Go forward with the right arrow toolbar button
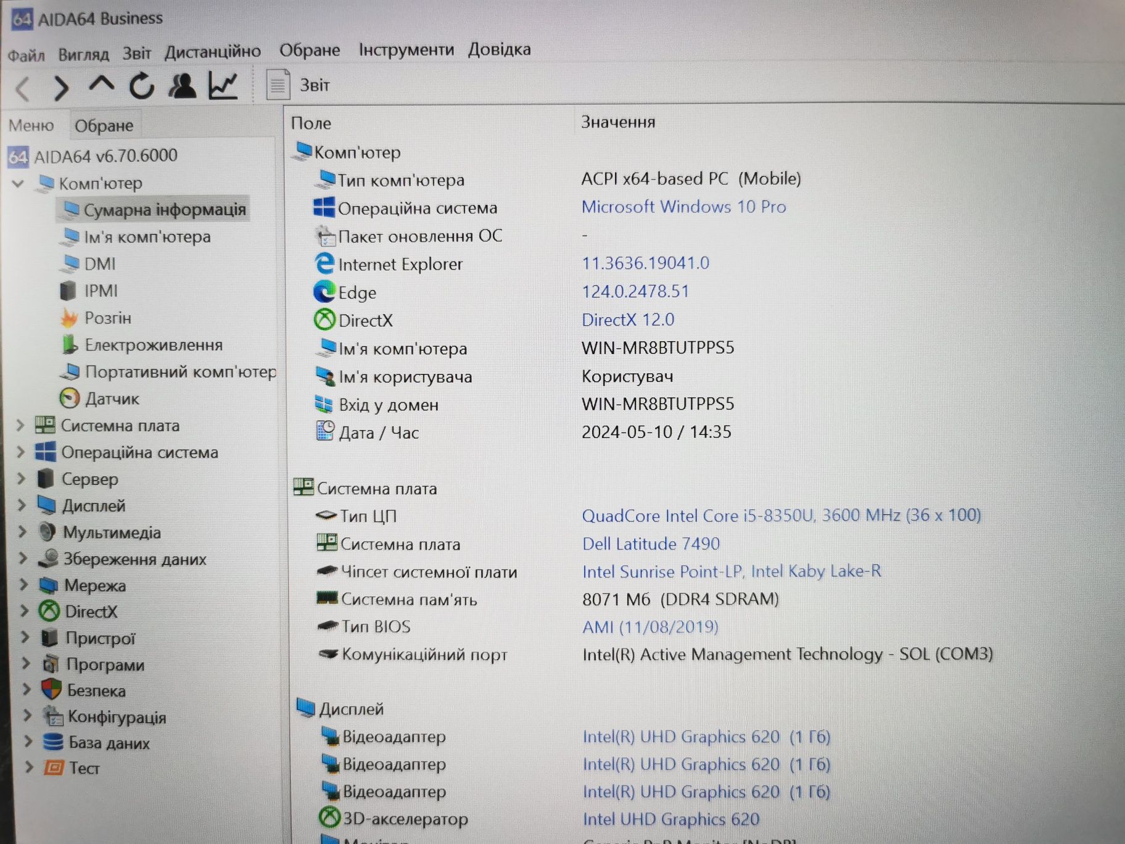Viewport: 1125px width, 844px height. point(60,88)
